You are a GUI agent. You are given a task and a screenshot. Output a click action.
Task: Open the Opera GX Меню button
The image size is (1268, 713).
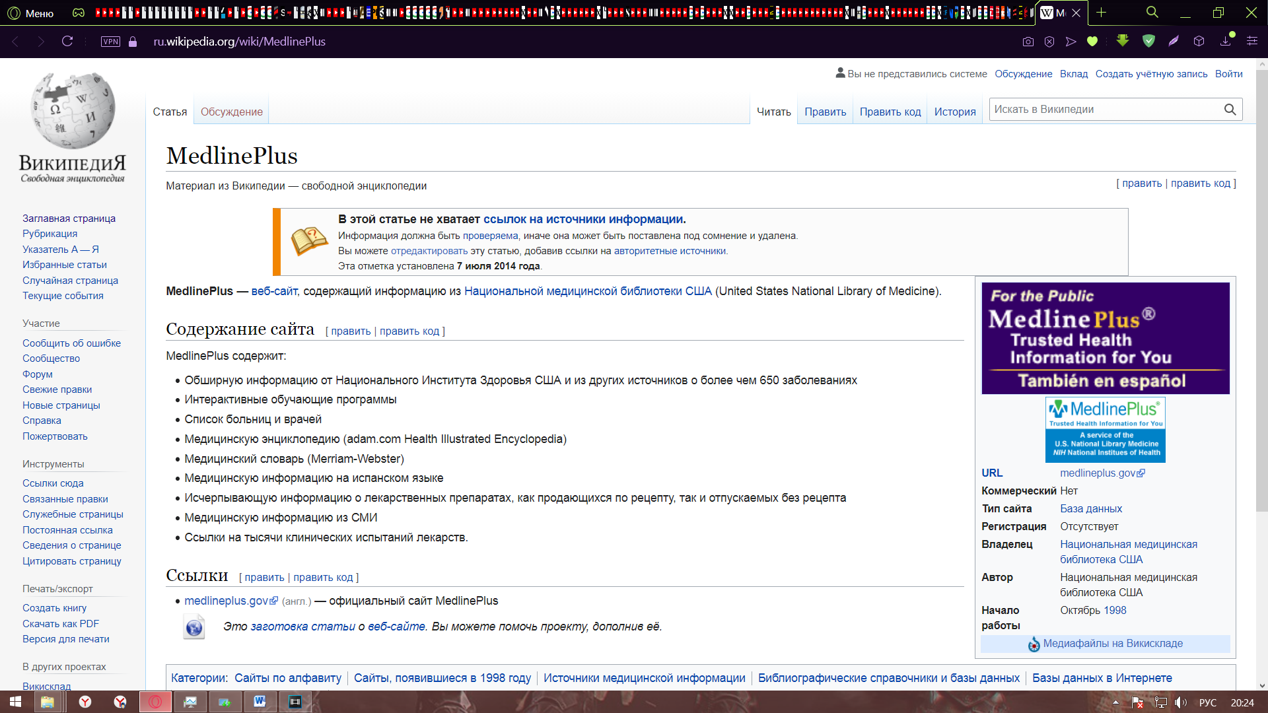(x=30, y=13)
